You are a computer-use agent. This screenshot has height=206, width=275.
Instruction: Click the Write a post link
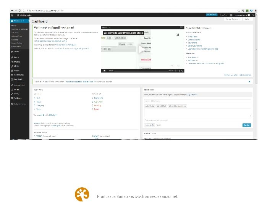[x=192, y=37]
